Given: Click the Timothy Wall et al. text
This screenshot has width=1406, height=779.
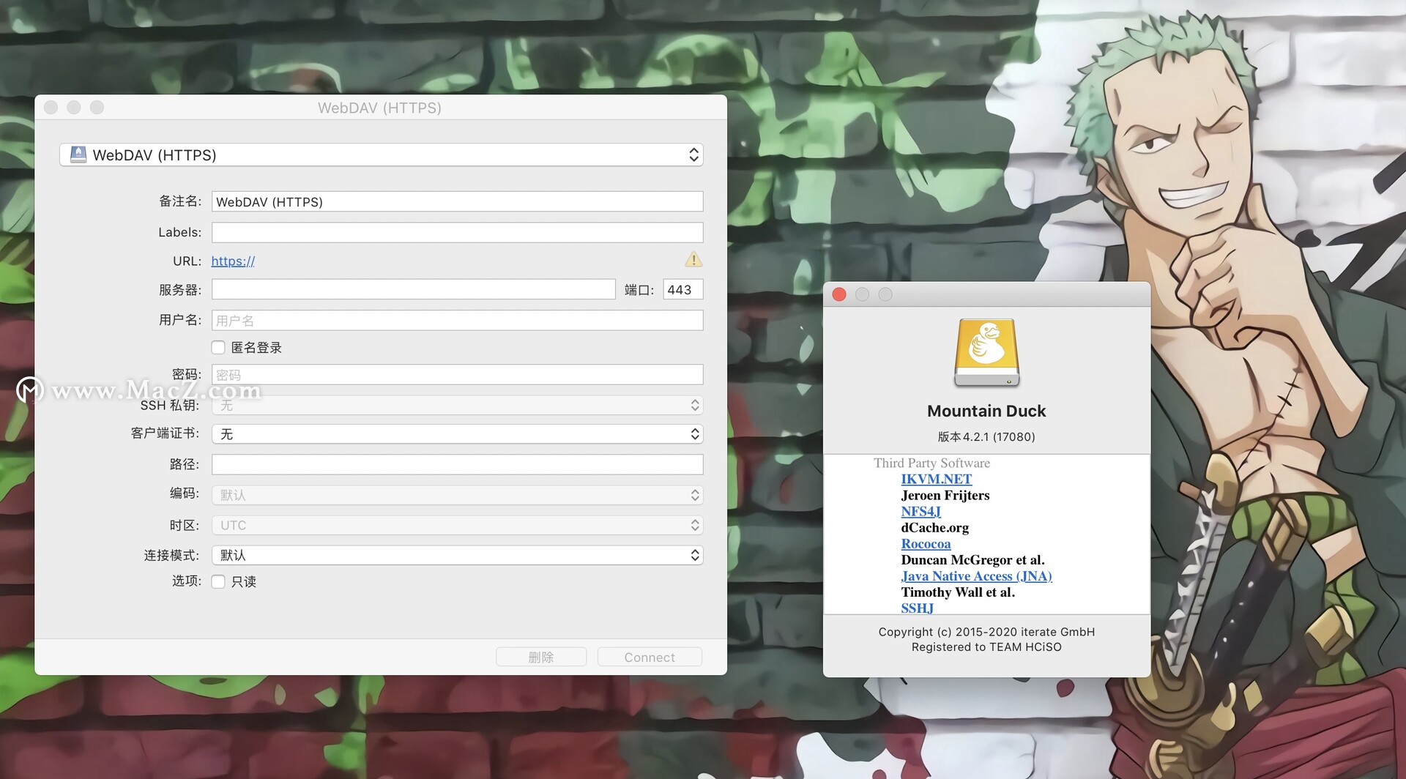Looking at the screenshot, I should click(x=958, y=592).
